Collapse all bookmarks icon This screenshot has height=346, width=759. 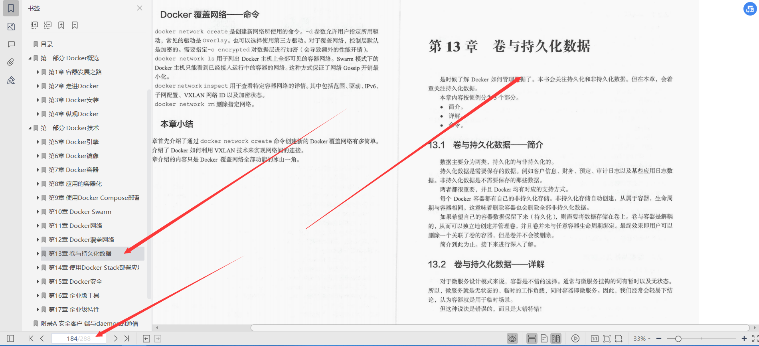tap(48, 25)
